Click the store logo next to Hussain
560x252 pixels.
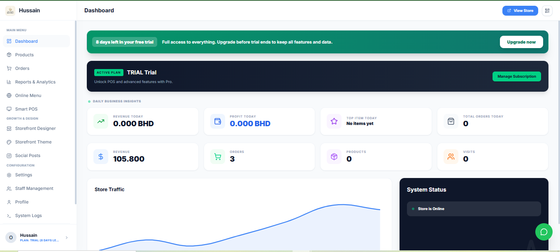point(10,11)
